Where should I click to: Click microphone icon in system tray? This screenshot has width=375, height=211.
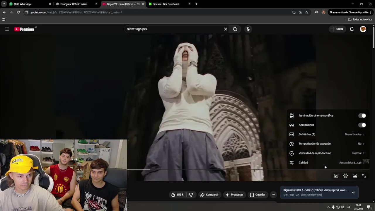(333, 207)
